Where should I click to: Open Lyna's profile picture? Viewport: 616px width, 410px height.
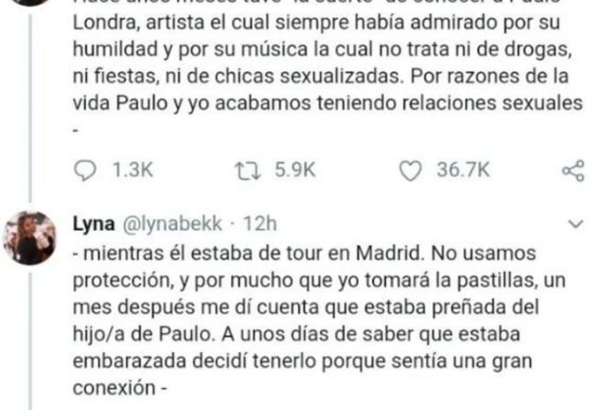[x=30, y=238]
